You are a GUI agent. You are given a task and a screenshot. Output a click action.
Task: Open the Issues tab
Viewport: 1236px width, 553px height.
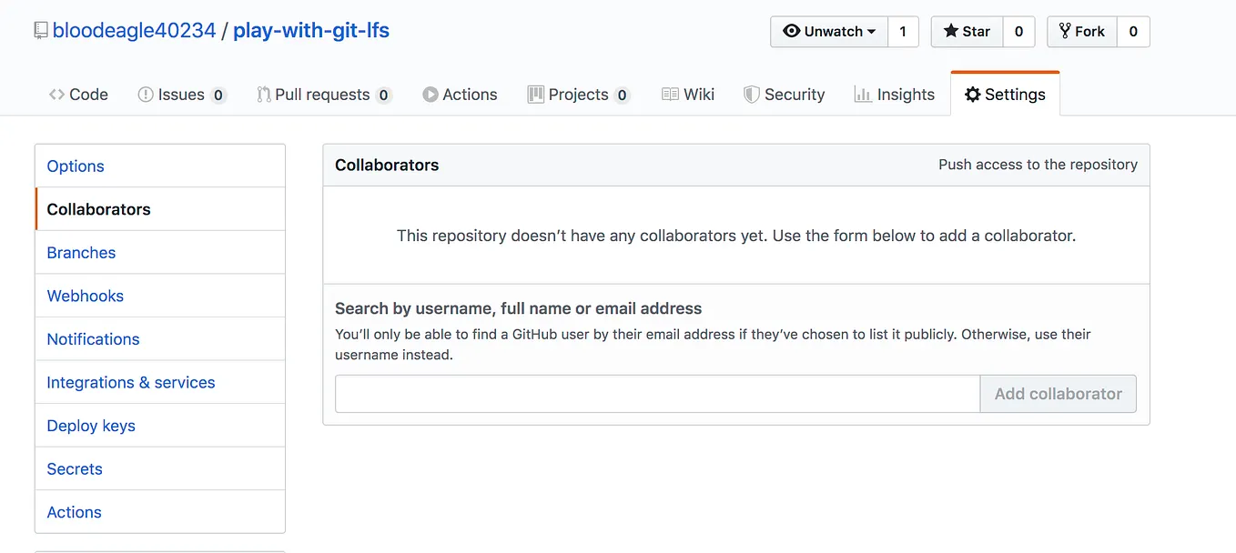tap(181, 95)
